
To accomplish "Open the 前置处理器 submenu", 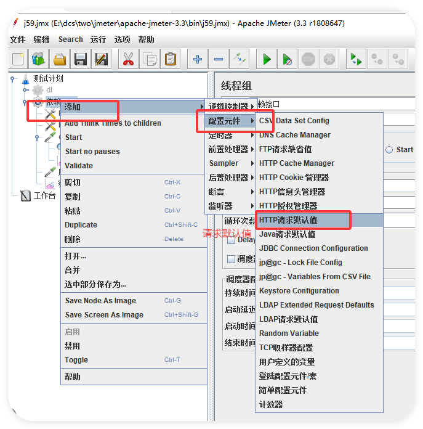I will coord(230,149).
